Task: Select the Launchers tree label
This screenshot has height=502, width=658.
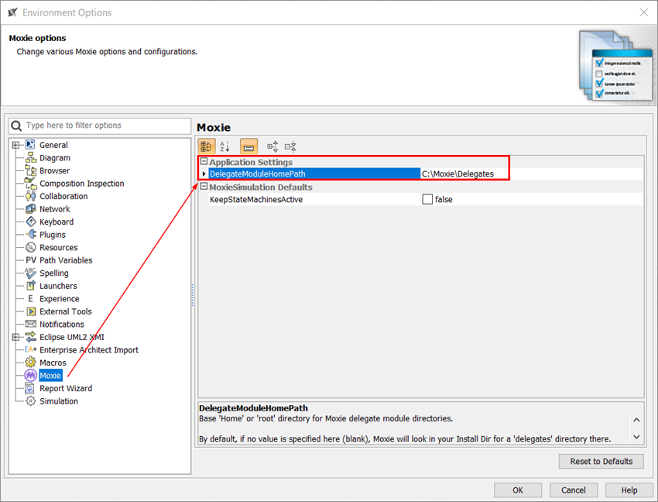Action: [x=58, y=286]
